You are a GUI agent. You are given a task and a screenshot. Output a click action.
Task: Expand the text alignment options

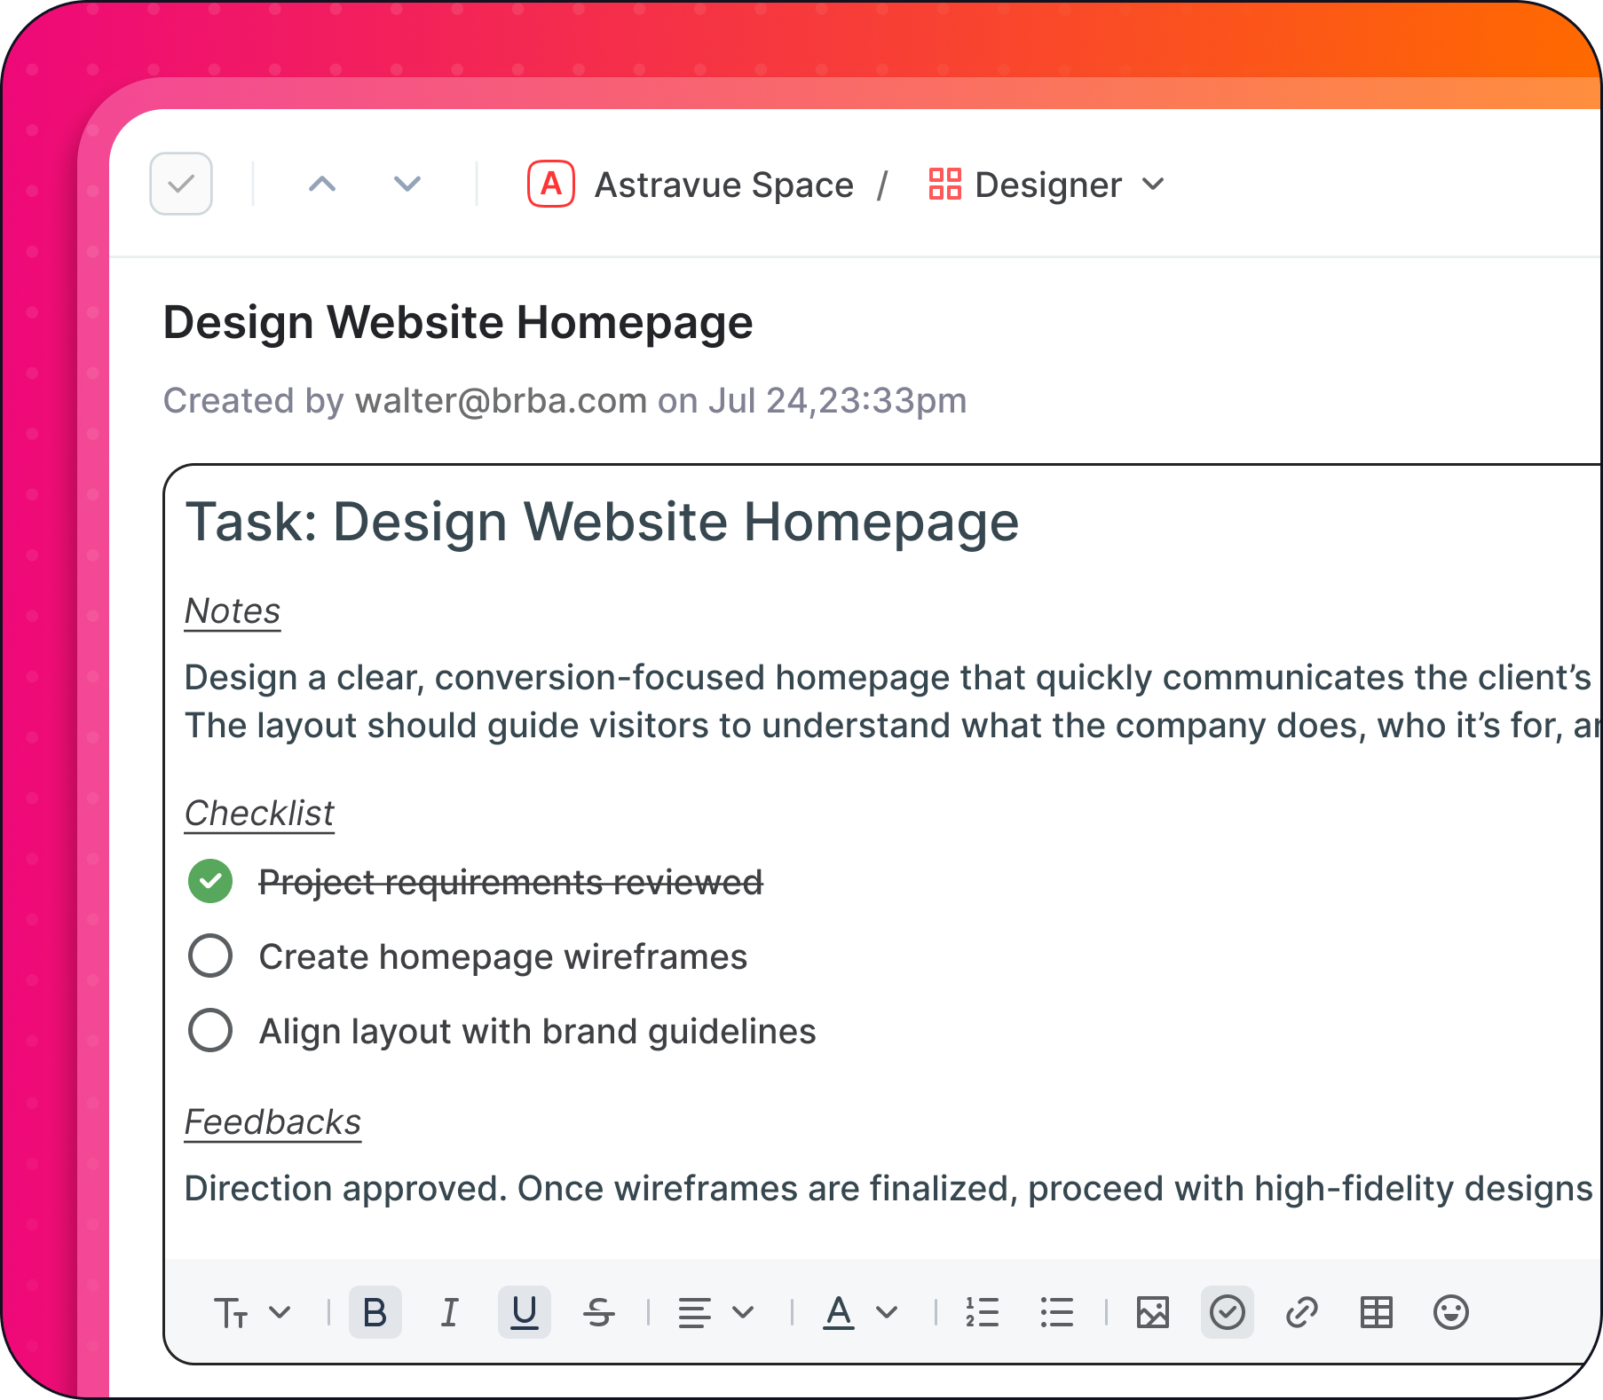pos(715,1312)
